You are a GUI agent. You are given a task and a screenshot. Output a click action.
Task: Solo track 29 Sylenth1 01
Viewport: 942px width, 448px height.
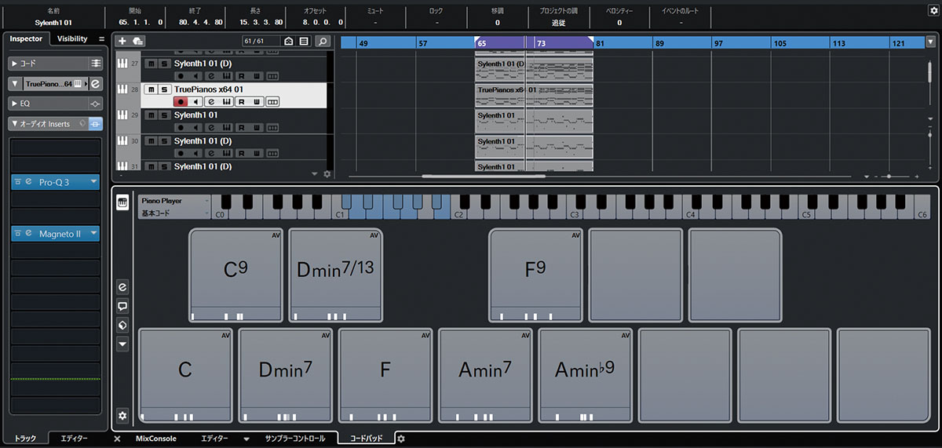point(164,115)
